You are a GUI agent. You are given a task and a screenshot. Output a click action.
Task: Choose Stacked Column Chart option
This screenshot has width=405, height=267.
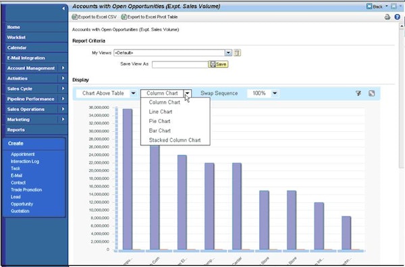click(x=175, y=140)
